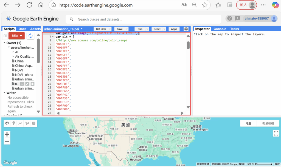Viewport: 281px width, 167px height.
Task: Click the Reset button
Action: 157,29
